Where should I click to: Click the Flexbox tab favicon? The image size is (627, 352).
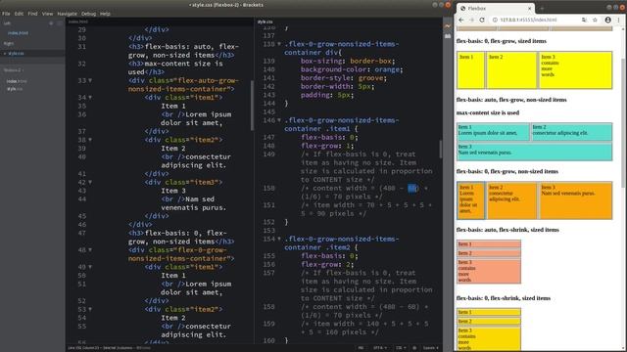tap(462, 8)
